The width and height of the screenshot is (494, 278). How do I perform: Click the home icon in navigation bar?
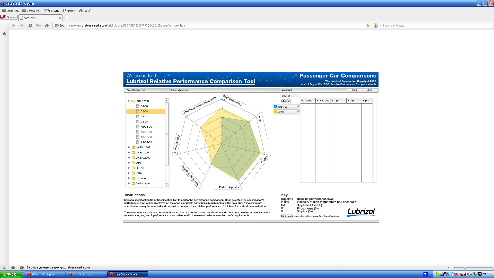tap(47, 25)
